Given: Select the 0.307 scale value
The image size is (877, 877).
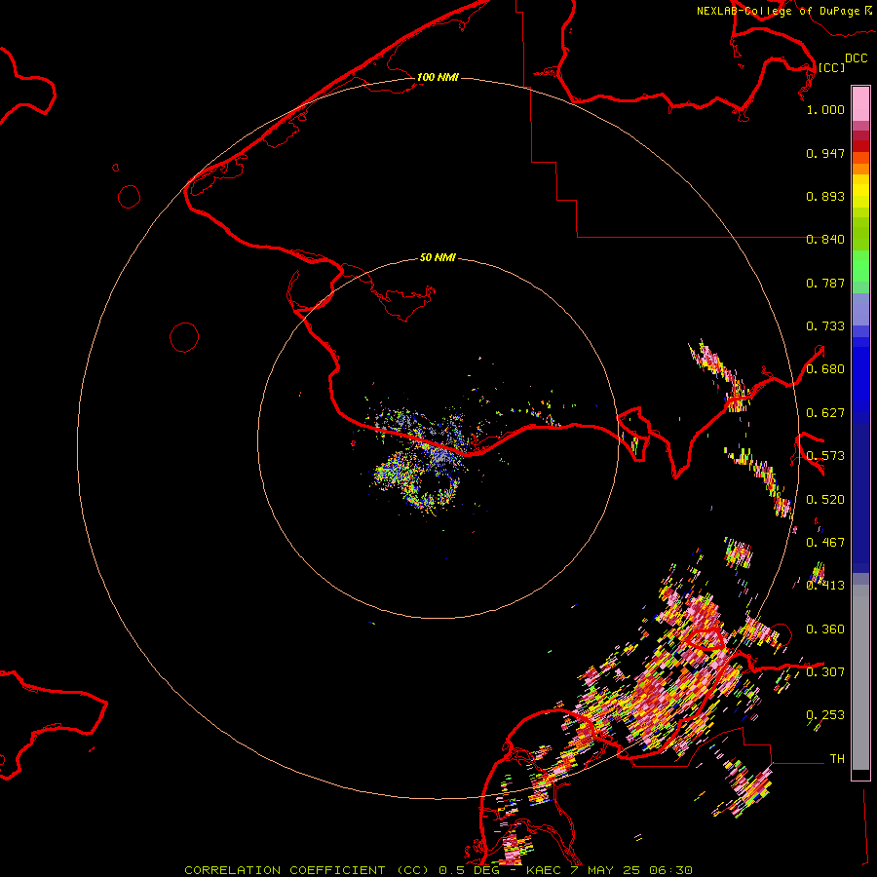Looking at the screenshot, I should (825, 672).
